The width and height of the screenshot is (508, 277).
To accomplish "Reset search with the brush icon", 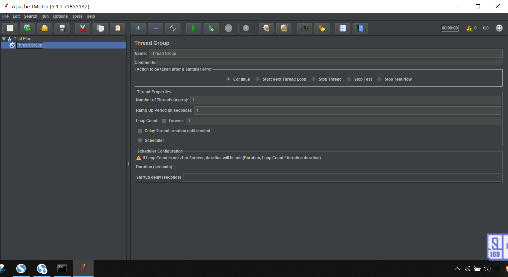I will 322,28.
